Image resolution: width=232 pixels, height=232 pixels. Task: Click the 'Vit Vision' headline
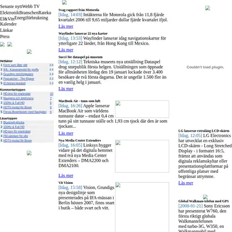coord(66,183)
